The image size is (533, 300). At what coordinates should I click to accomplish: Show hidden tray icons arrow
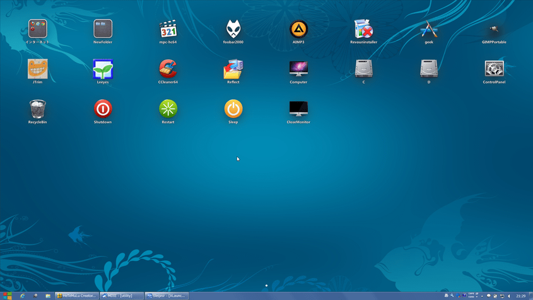click(482, 296)
